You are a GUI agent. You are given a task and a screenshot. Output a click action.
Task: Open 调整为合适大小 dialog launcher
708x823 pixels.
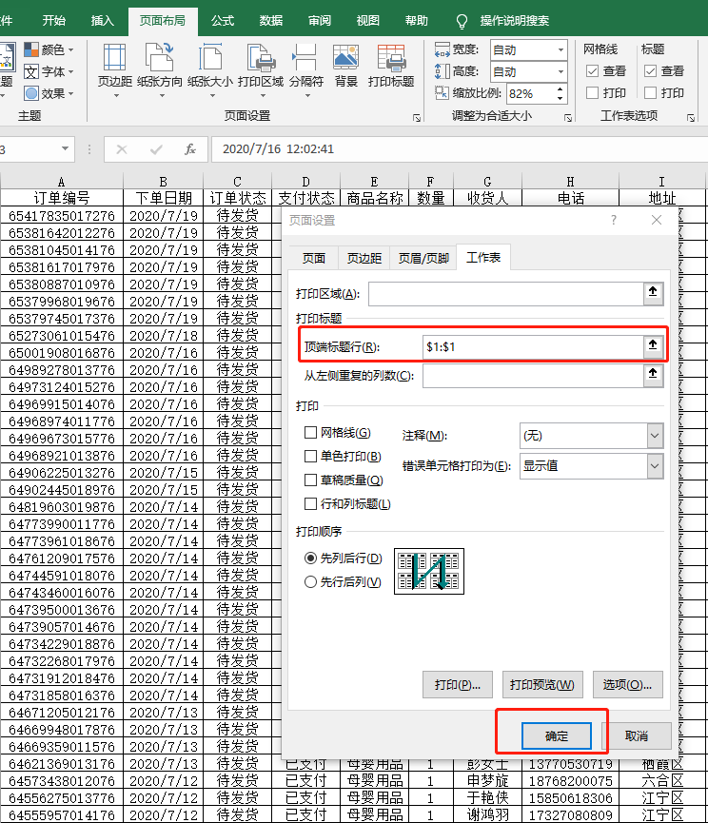coord(568,118)
